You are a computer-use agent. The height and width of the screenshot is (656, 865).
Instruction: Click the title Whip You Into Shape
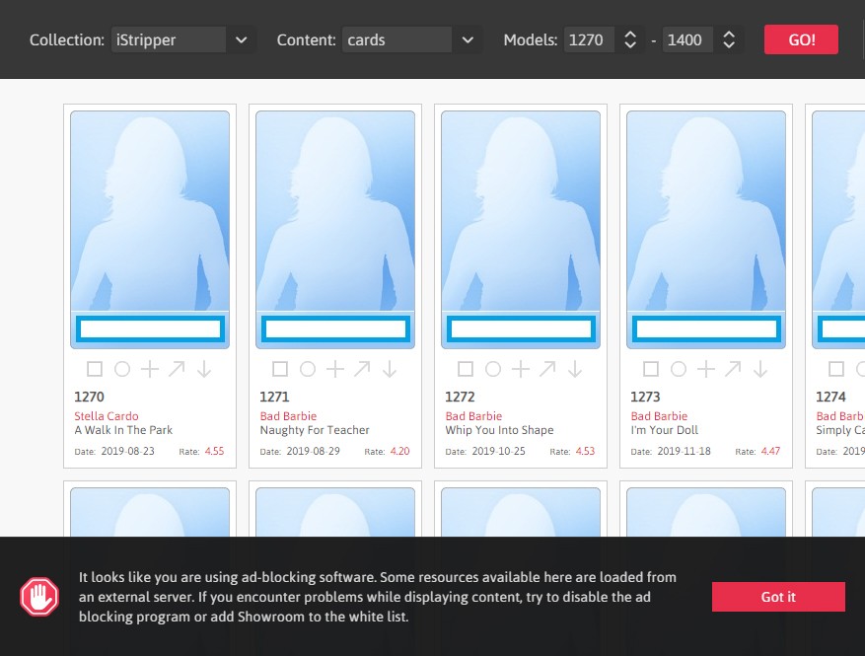click(499, 430)
